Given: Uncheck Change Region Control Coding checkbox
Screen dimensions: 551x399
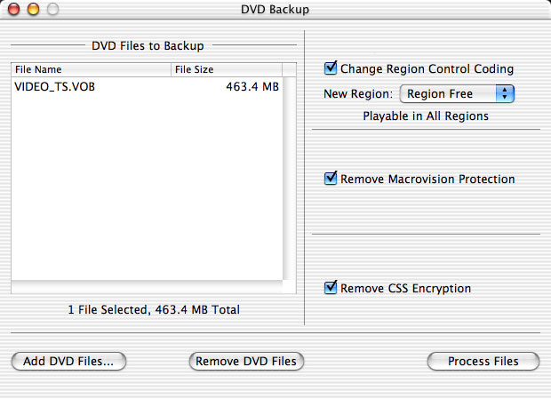Looking at the screenshot, I should click(x=331, y=68).
